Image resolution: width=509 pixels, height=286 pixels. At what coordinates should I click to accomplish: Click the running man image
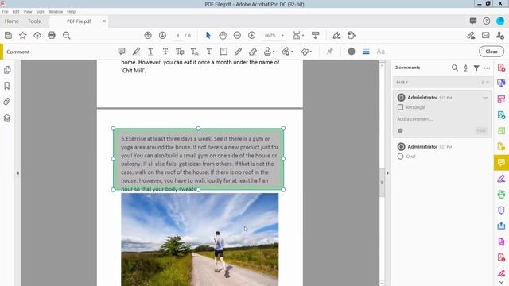pyautogui.click(x=200, y=240)
